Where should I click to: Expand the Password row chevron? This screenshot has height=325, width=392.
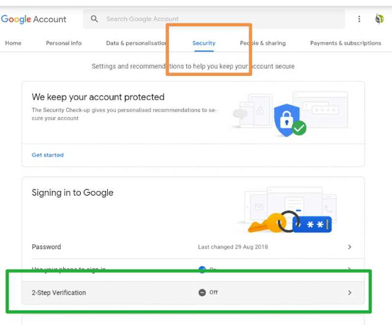[x=350, y=247]
